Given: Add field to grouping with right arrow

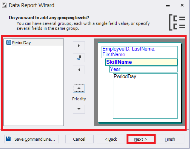Looking at the screenshot, I should coord(79,46).
